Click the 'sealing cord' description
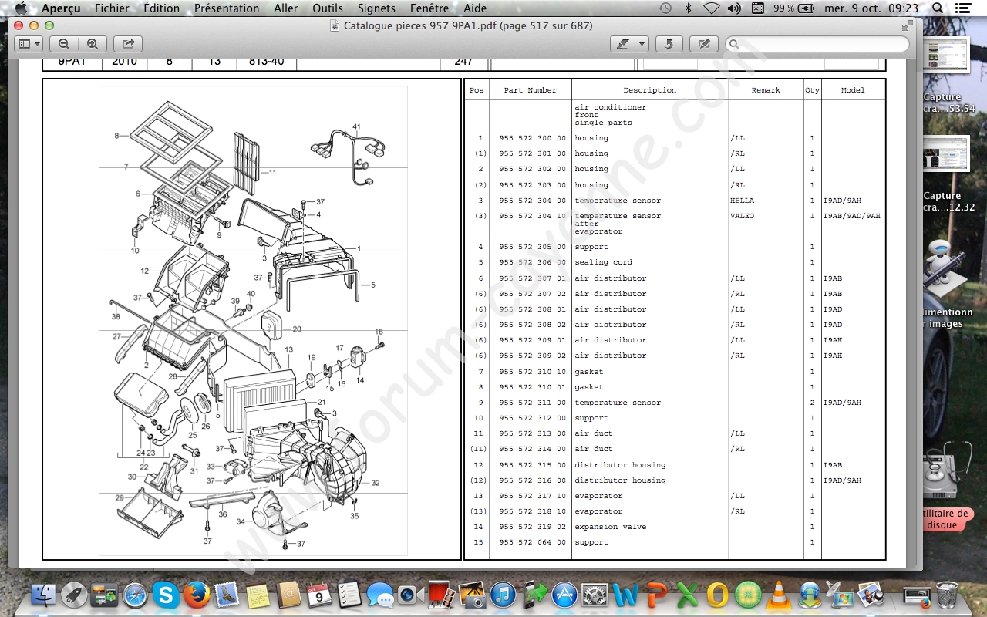The height and width of the screenshot is (617, 987). (x=603, y=262)
